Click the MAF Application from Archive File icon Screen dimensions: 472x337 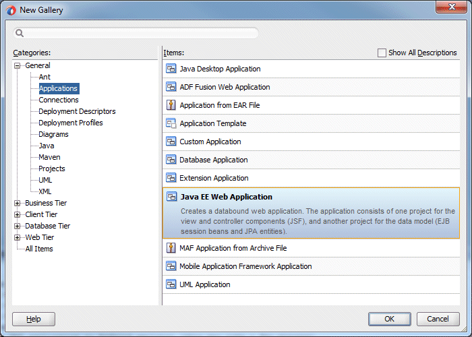(x=171, y=248)
